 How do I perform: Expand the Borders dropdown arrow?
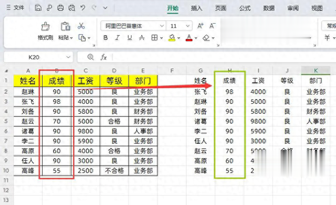click(x=161, y=38)
